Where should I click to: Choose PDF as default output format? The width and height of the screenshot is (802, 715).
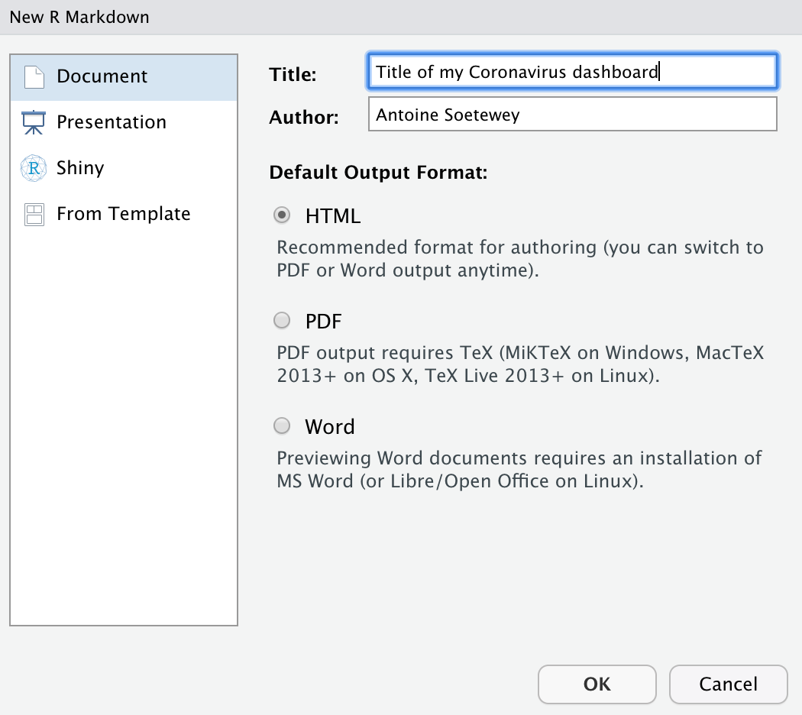pos(282,320)
